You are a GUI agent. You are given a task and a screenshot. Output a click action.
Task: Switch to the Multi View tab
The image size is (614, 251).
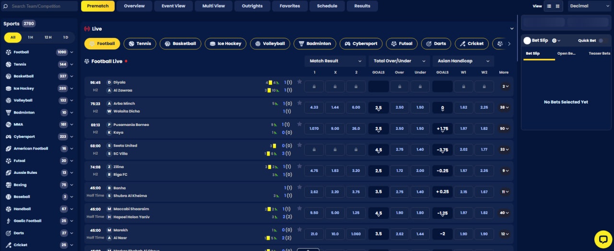214,6
